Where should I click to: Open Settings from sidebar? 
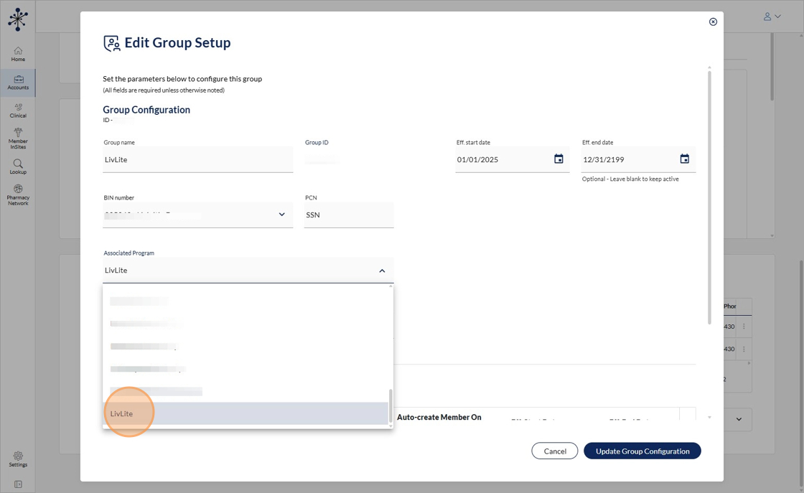click(18, 459)
